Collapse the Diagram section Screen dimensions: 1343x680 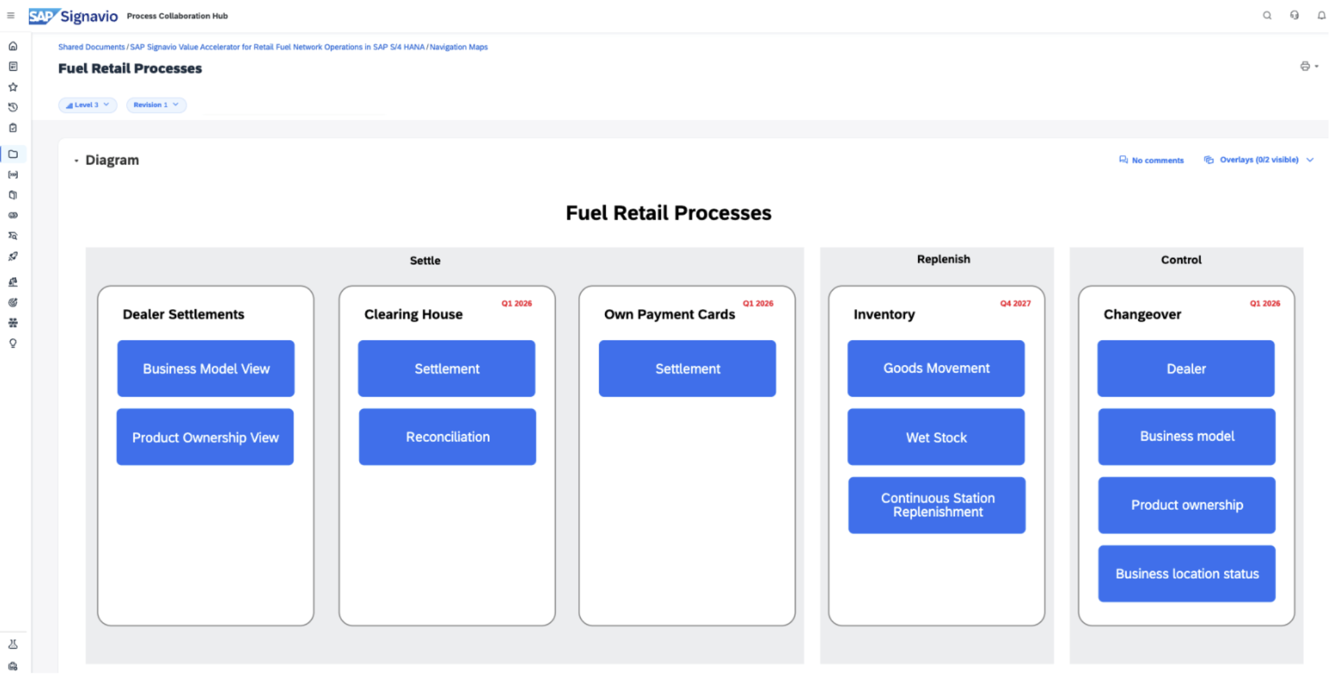(77, 160)
